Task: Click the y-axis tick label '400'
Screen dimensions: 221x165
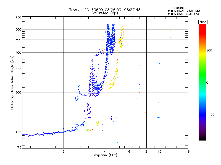Action: (19, 53)
